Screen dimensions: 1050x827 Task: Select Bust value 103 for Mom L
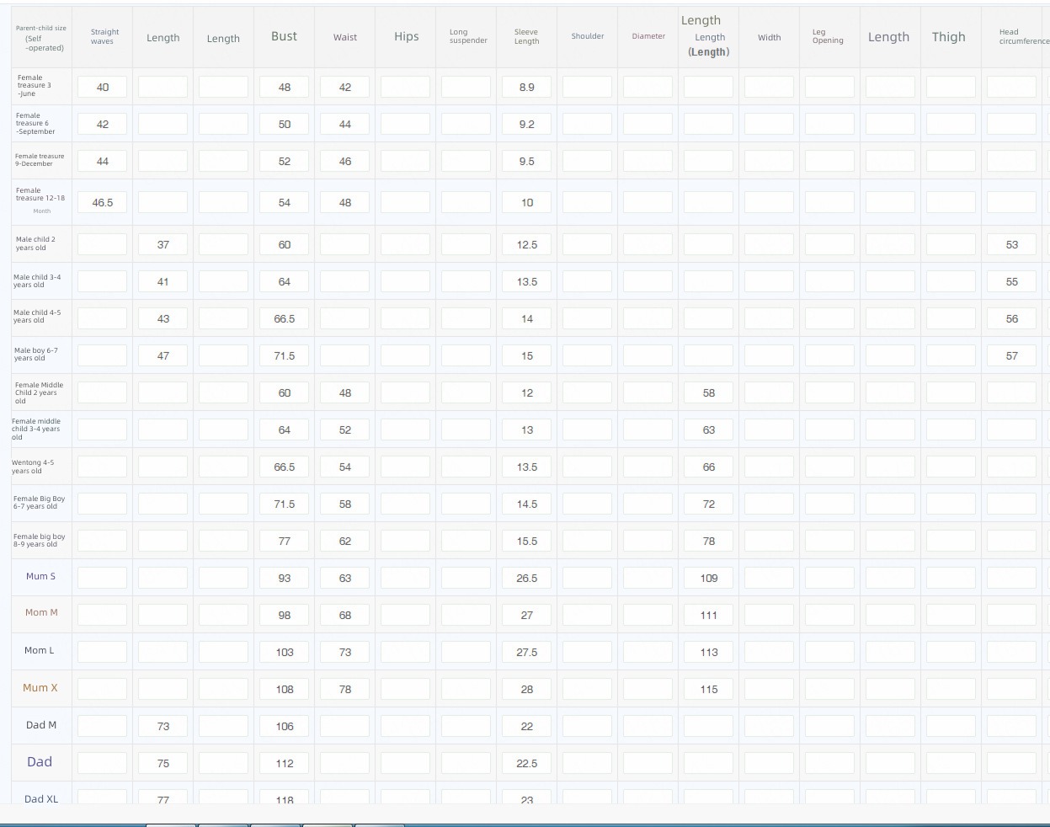pyautogui.click(x=285, y=652)
